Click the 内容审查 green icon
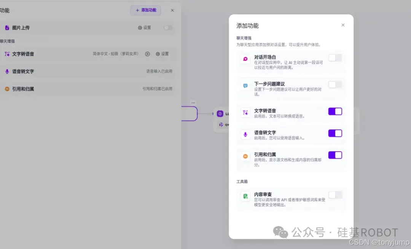The image size is (411, 249). pos(245,196)
